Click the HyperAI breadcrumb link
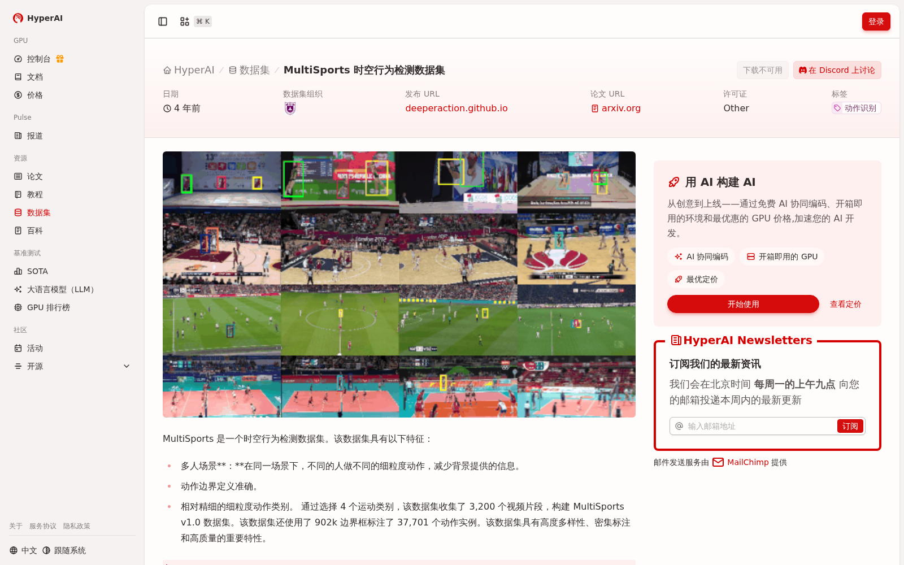Screen dimensions: 904x565 coord(189,70)
